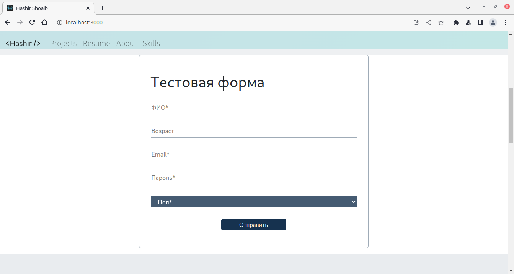Open the Chrome three-dot menu
The image size is (514, 274).
click(x=505, y=23)
